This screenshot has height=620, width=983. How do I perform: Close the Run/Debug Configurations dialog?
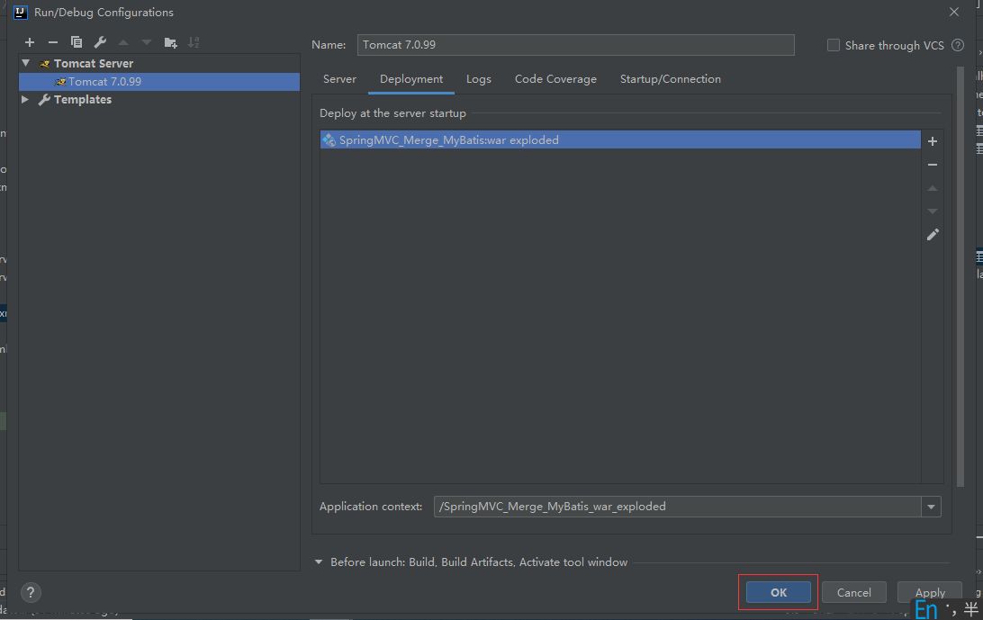pos(953,12)
